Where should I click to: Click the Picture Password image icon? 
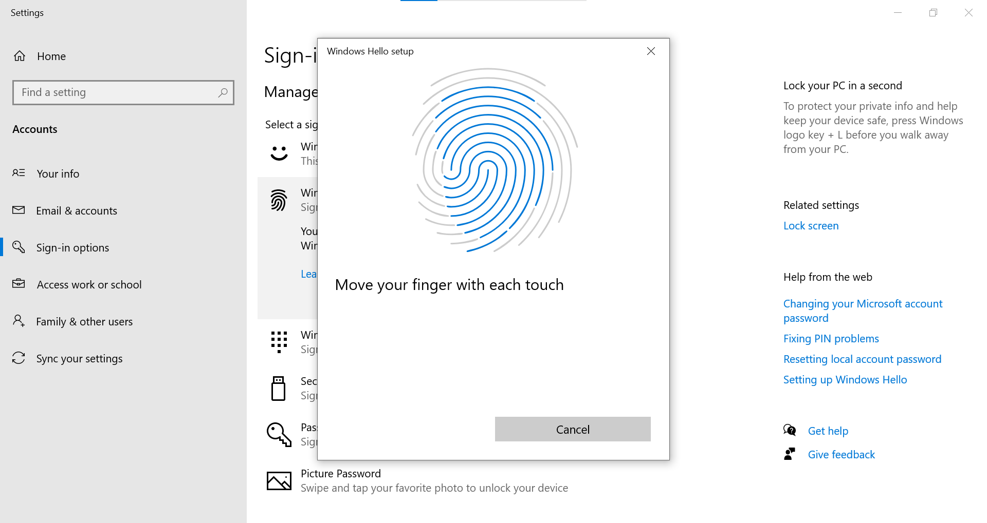[x=279, y=481]
